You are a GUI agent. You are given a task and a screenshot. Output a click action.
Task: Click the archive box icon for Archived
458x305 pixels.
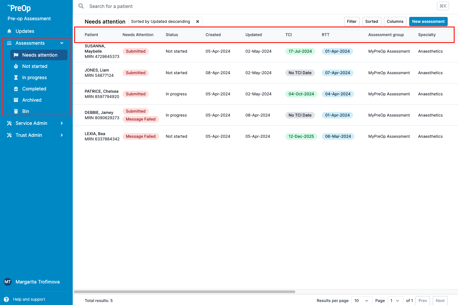tap(16, 100)
